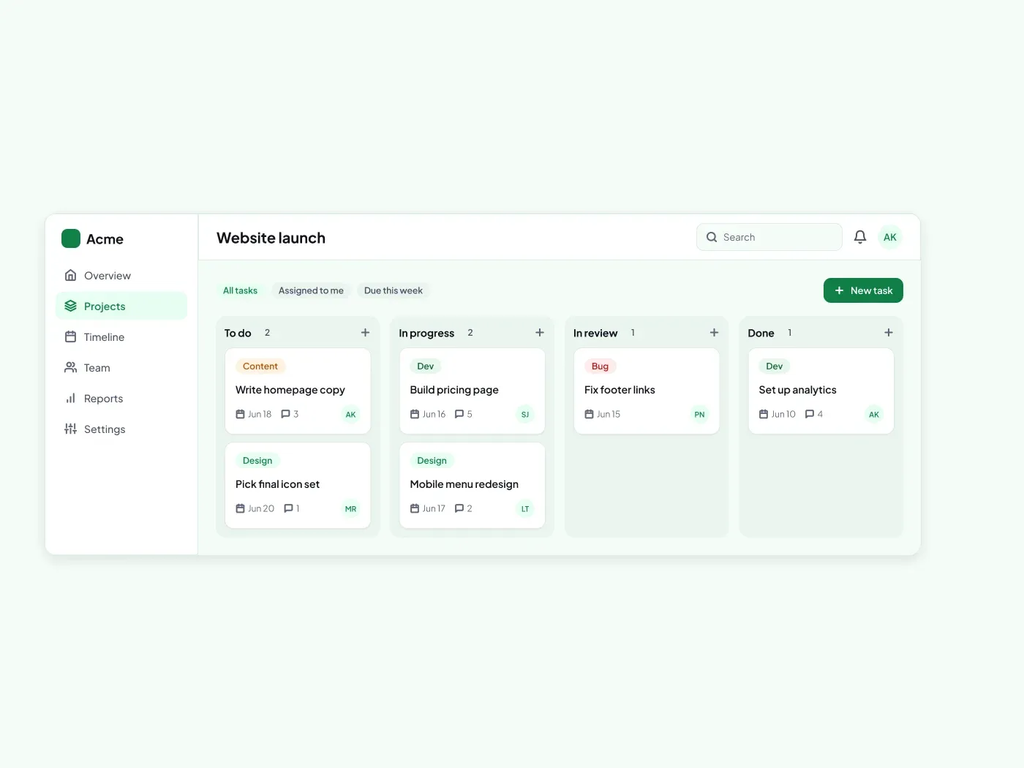The width and height of the screenshot is (1024, 768).
Task: Click comment icon on Build pricing page
Action: pyautogui.click(x=459, y=414)
